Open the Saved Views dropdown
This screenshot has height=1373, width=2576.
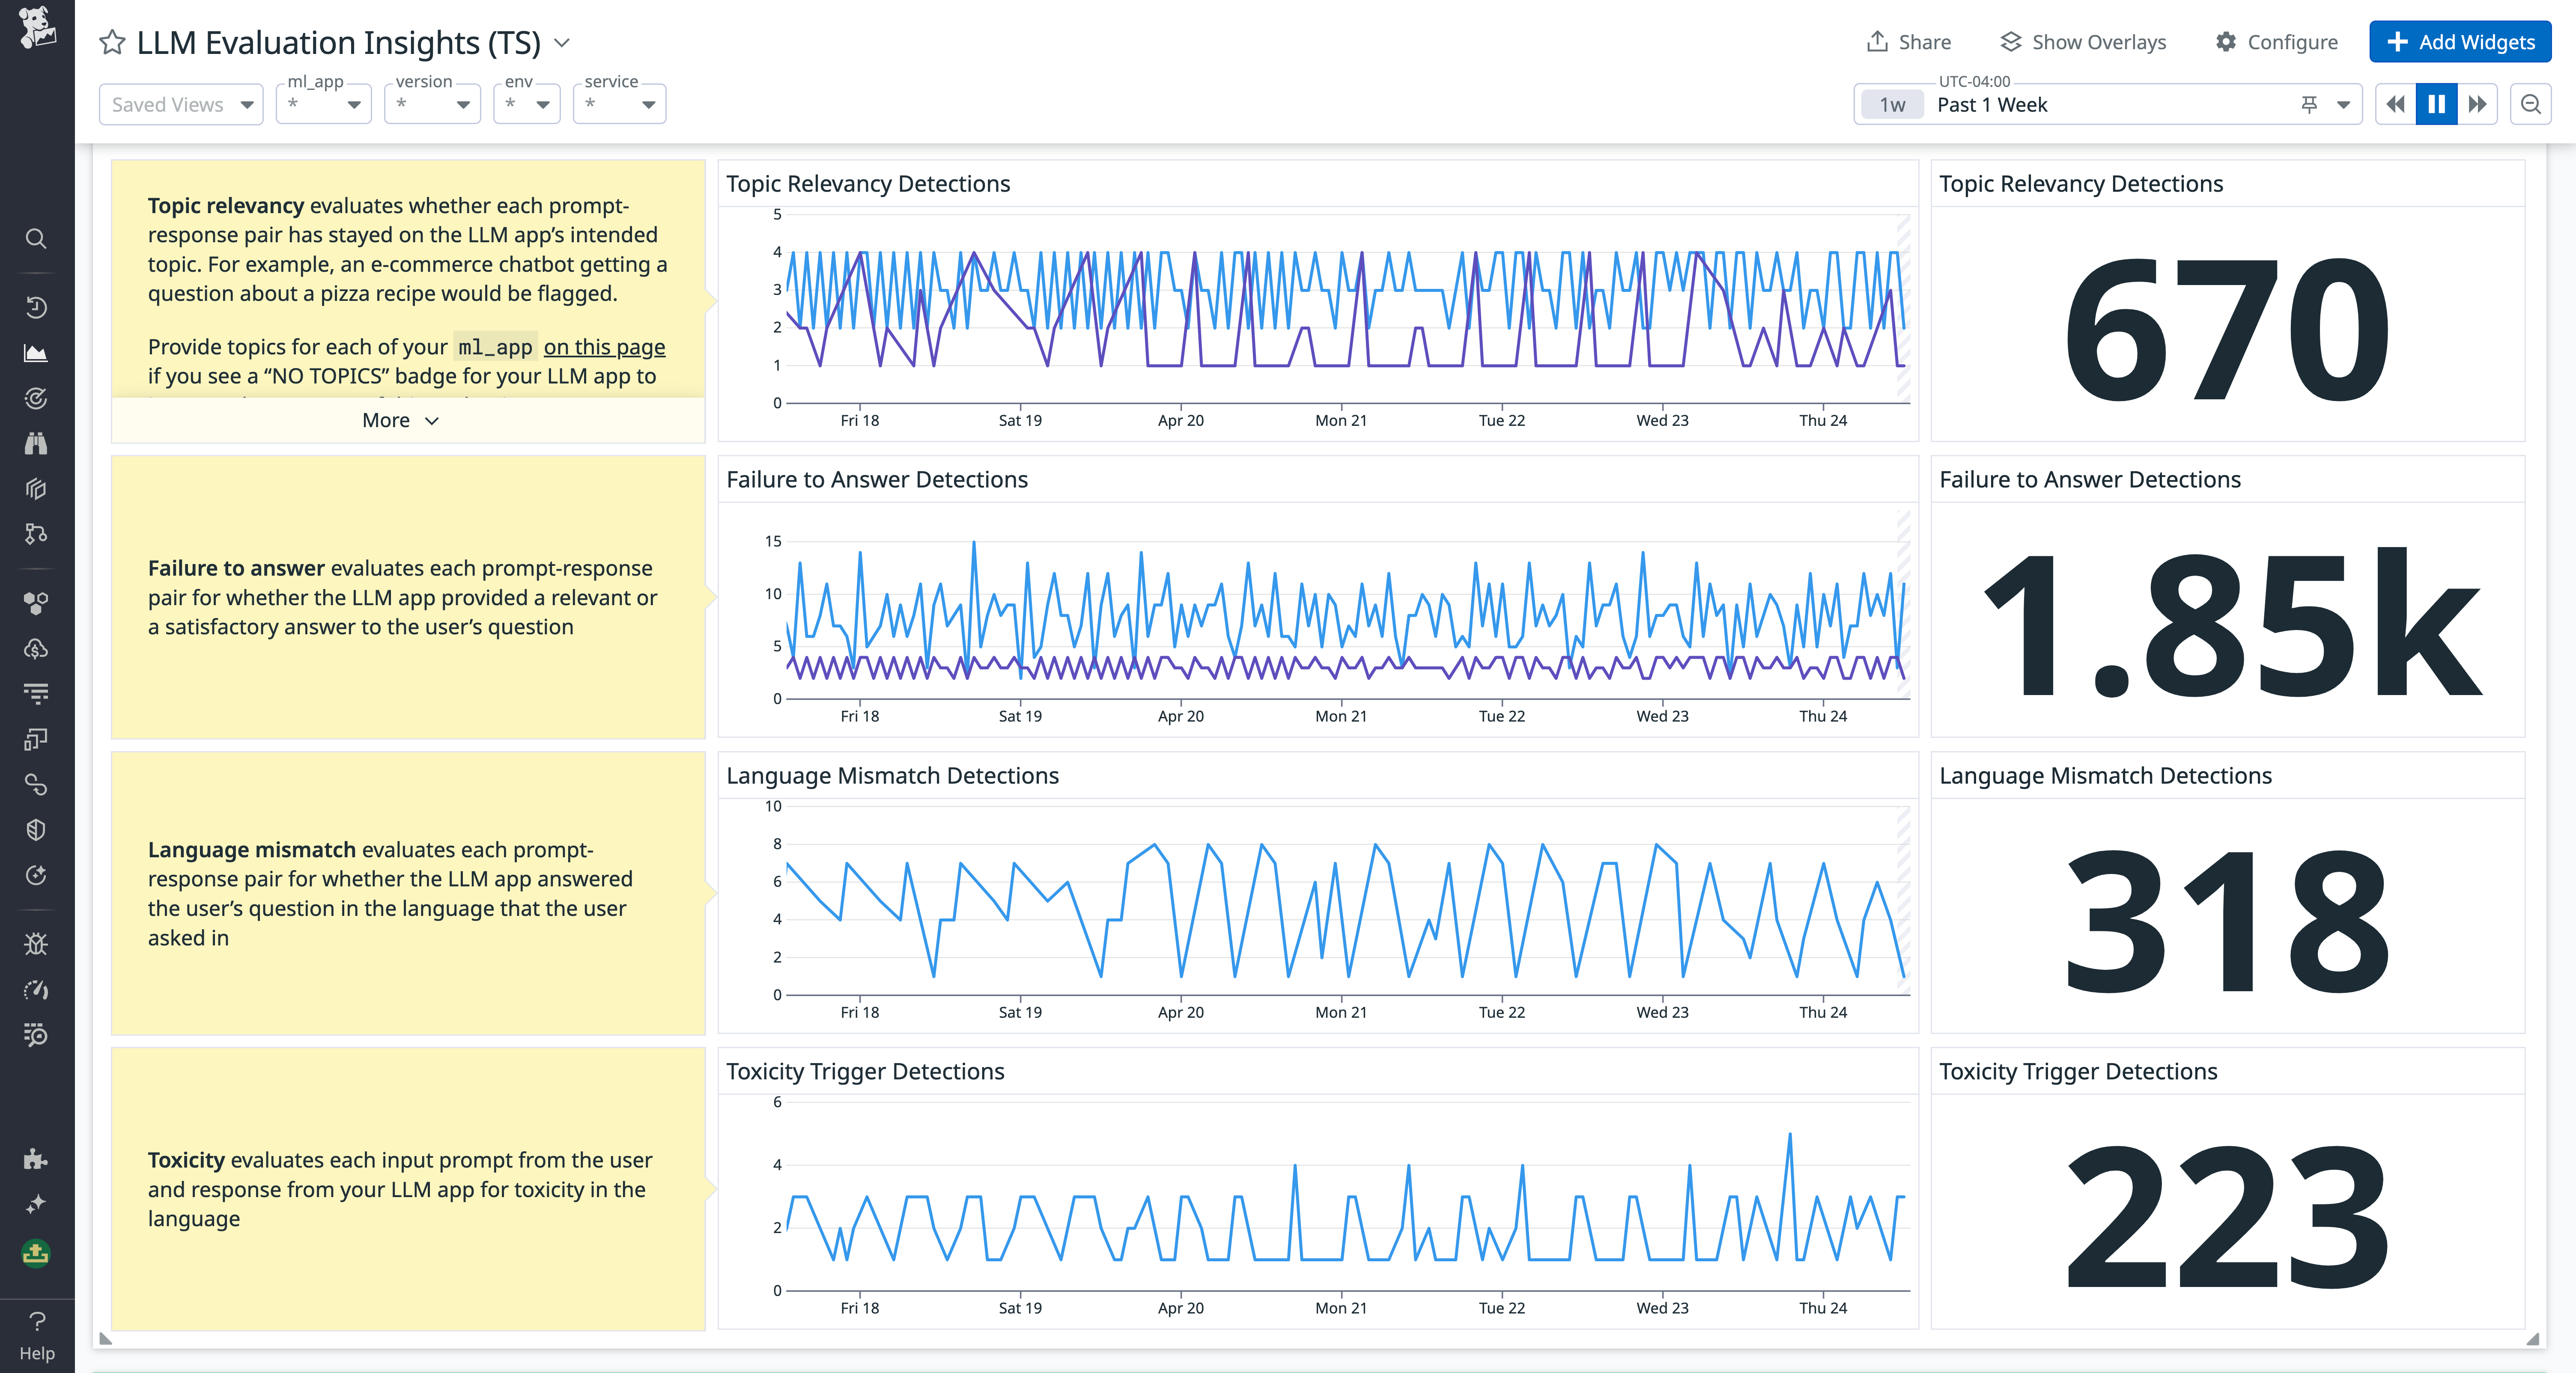181,104
